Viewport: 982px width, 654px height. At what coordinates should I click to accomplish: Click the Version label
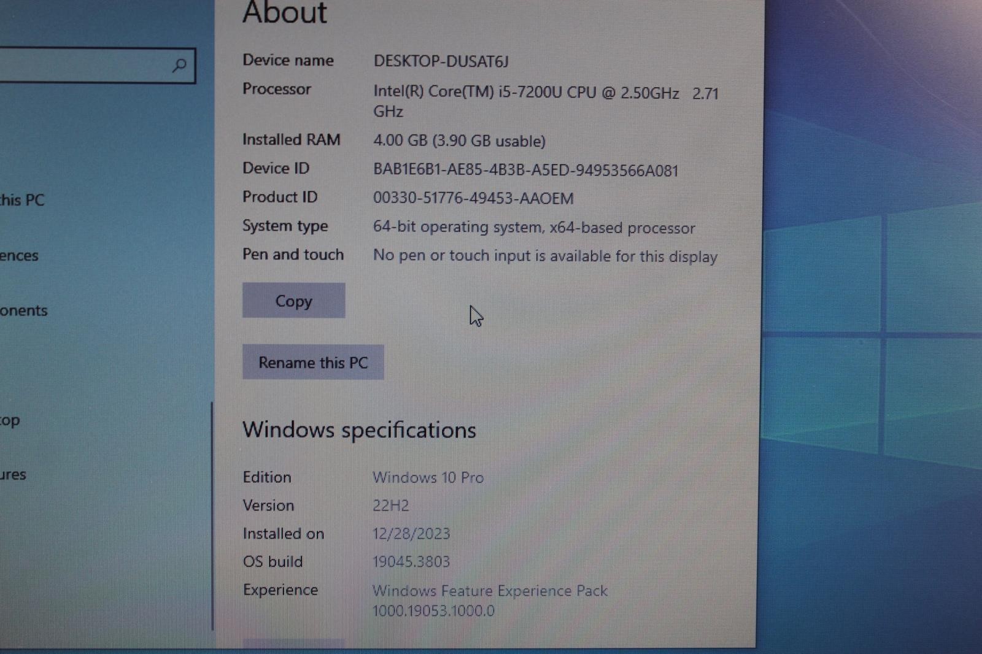[268, 506]
